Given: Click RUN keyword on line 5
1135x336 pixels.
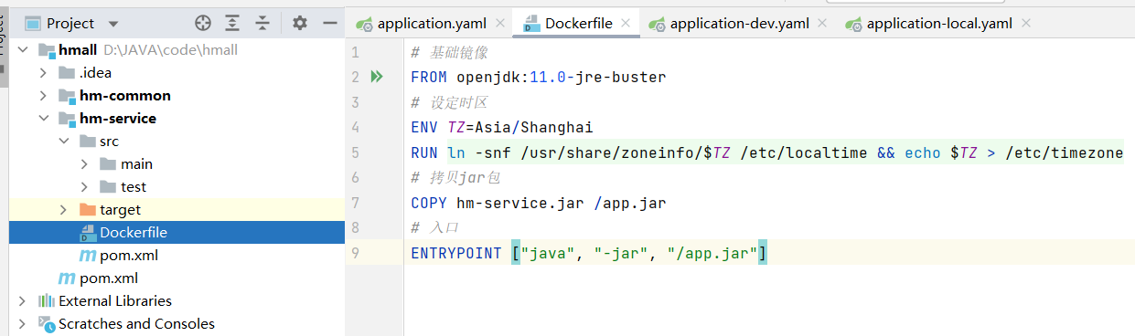Looking at the screenshot, I should [x=424, y=152].
